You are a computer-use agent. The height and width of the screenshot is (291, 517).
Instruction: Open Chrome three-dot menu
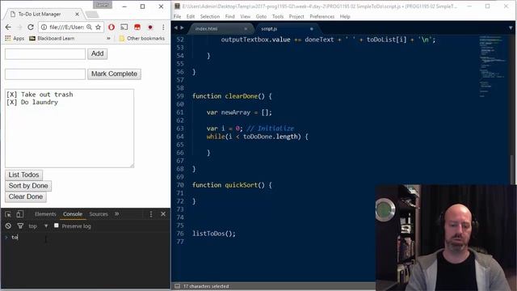pyautogui.click(x=163, y=27)
